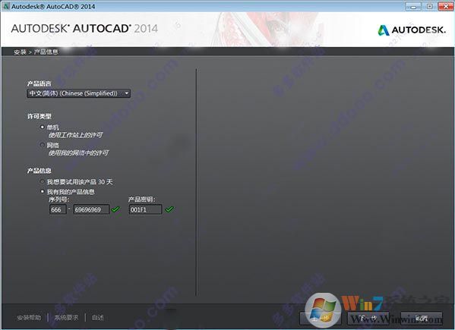Click 产品信息 in the breadcrumb

click(x=46, y=52)
